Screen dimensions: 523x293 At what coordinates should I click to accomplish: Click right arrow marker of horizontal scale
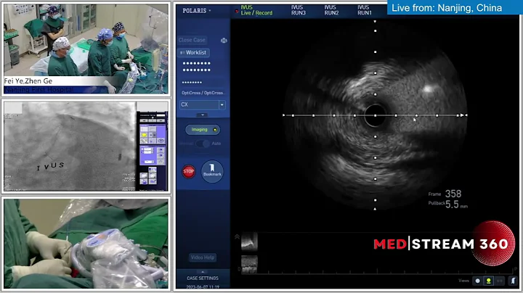[x=464, y=115]
